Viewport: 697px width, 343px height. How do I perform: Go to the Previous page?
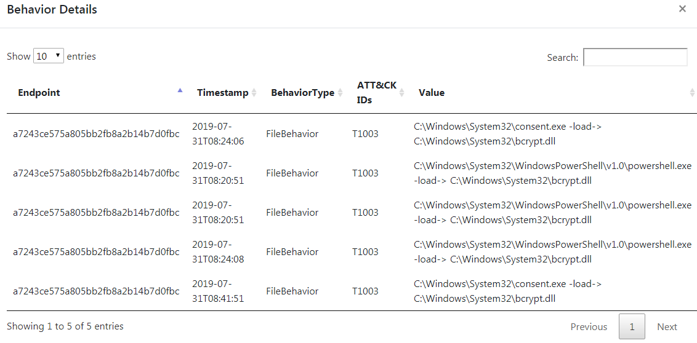589,327
